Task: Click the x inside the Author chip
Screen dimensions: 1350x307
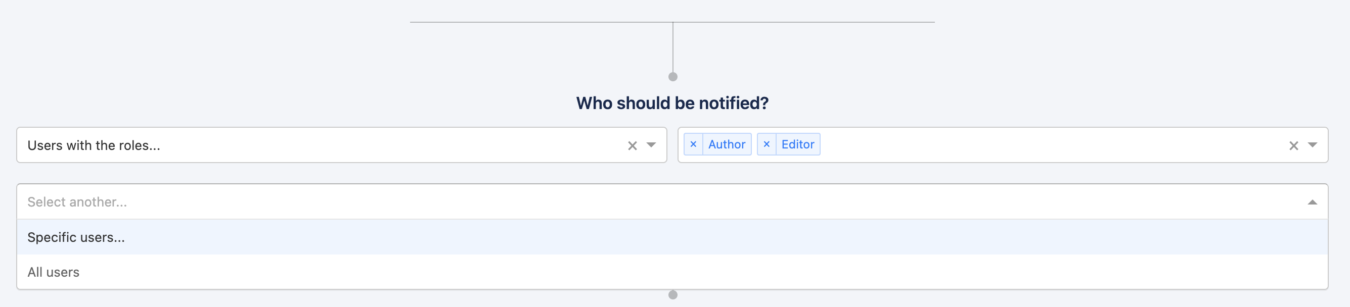Action: click(694, 144)
